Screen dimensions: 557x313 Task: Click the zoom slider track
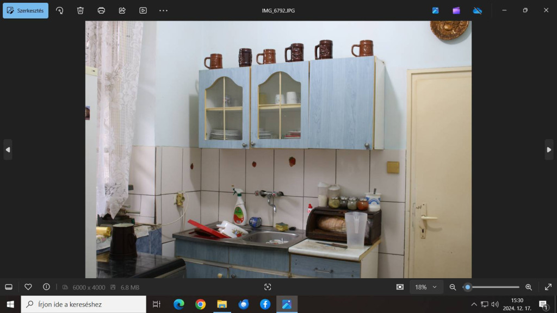495,287
